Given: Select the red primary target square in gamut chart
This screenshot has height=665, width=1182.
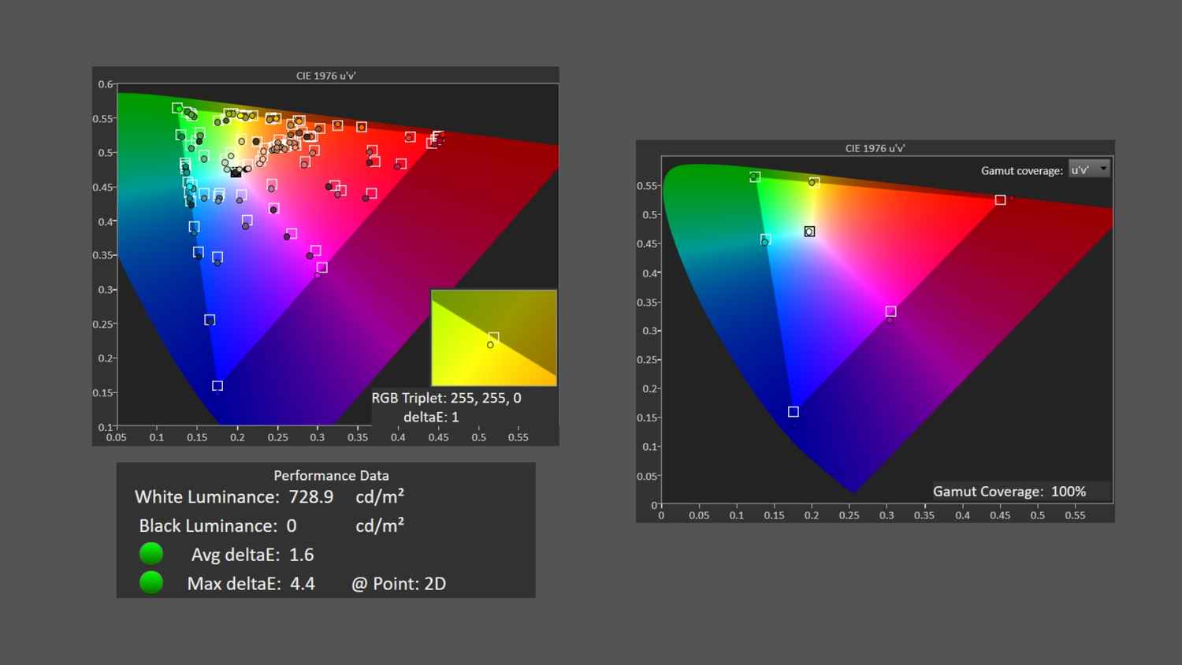Looking at the screenshot, I should pos(1000,200).
